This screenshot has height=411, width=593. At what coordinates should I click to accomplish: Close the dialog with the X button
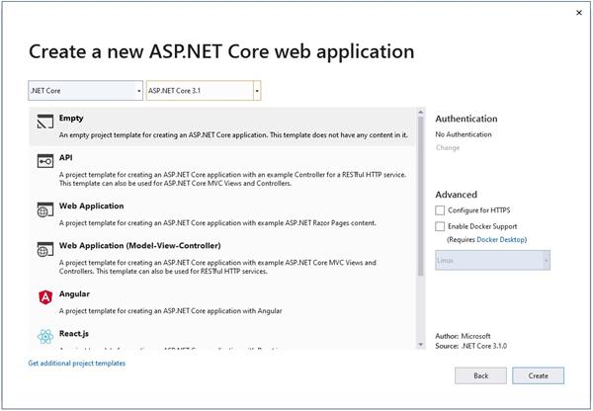[x=578, y=13]
